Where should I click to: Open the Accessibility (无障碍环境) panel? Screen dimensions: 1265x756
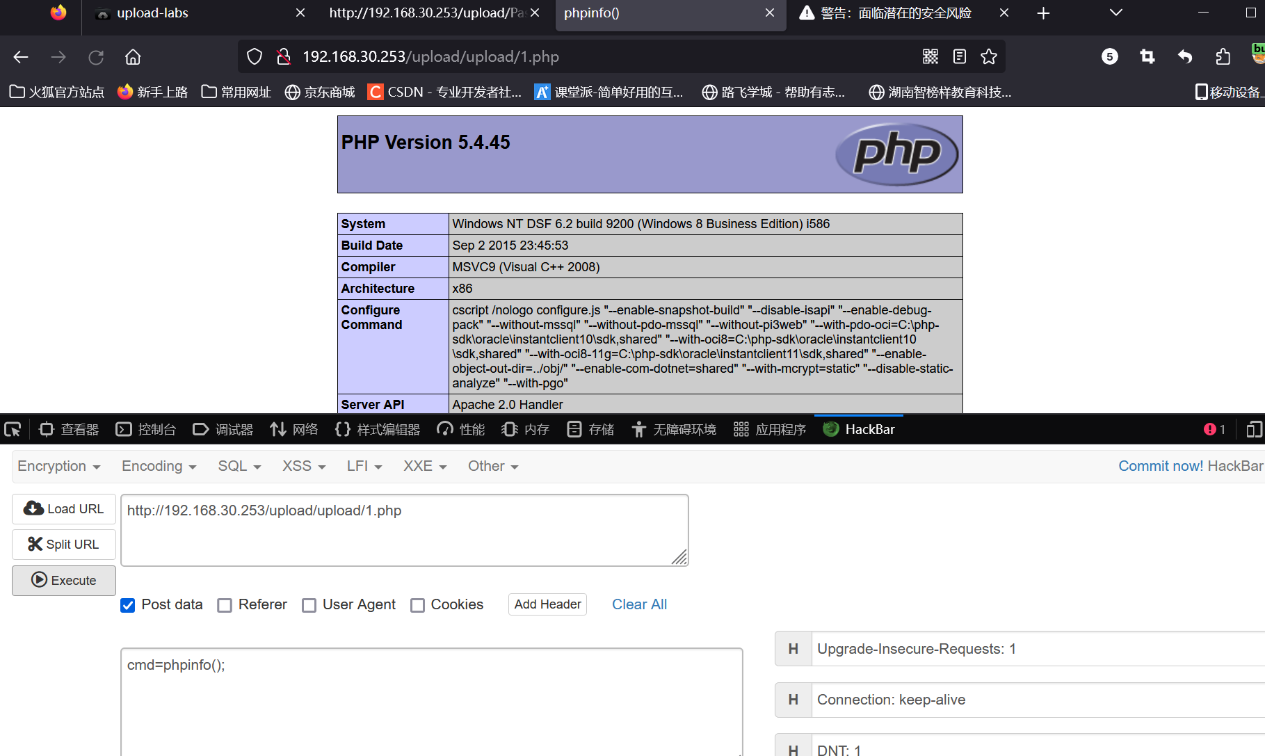click(x=673, y=430)
